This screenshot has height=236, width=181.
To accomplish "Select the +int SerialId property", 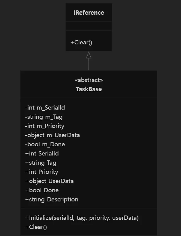I will tap(42, 154).
